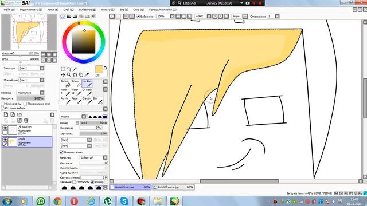Open Chrome from the taskbar
Viewport: 367px width, 206px height.
point(57,201)
